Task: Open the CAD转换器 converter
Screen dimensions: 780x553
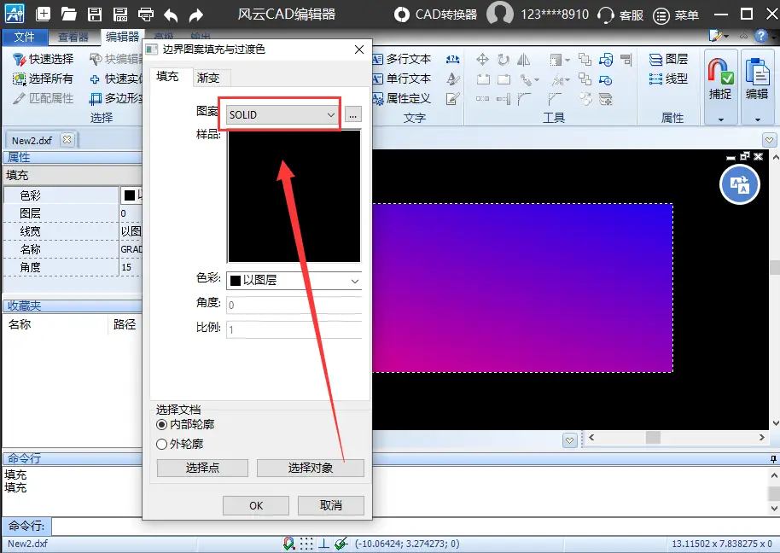Action: tap(435, 15)
